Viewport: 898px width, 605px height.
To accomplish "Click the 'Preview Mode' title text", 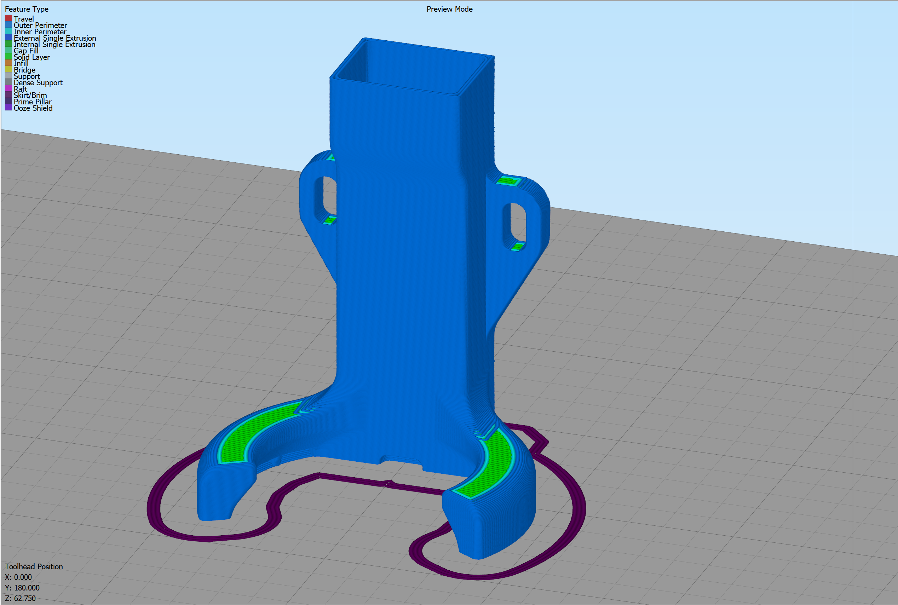I will [x=450, y=9].
